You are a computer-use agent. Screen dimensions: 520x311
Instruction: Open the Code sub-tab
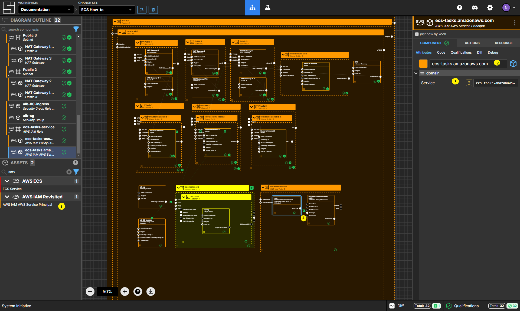tap(441, 53)
